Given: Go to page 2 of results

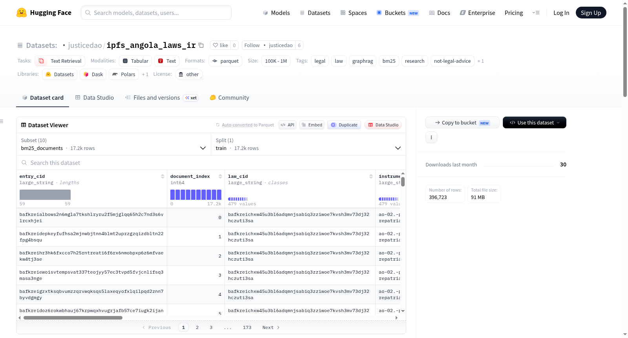Looking at the screenshot, I should (197, 327).
